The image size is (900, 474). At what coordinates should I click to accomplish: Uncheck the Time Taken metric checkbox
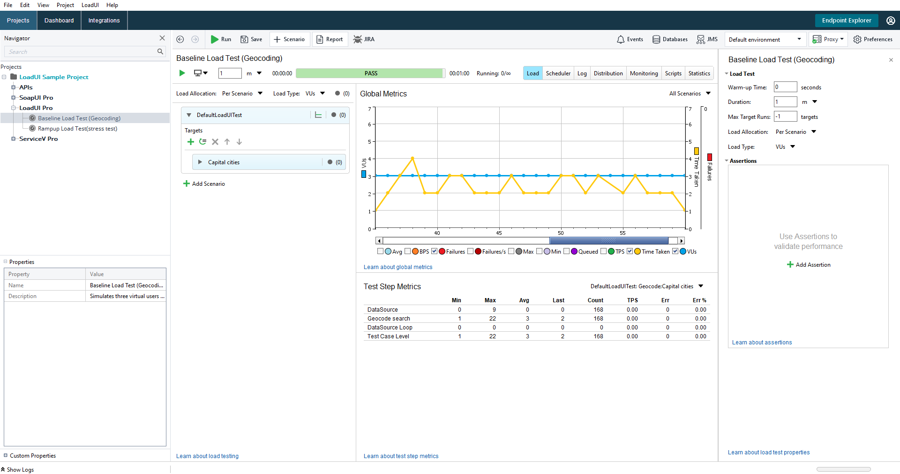(630, 251)
